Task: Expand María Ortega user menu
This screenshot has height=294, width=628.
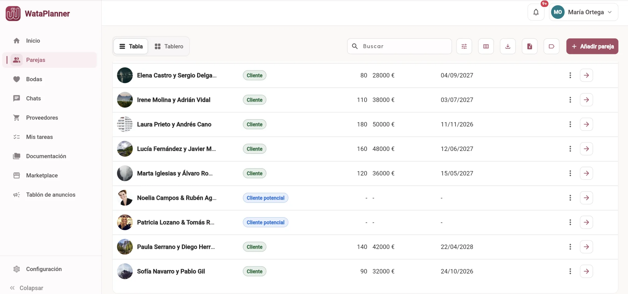Action: click(583, 12)
